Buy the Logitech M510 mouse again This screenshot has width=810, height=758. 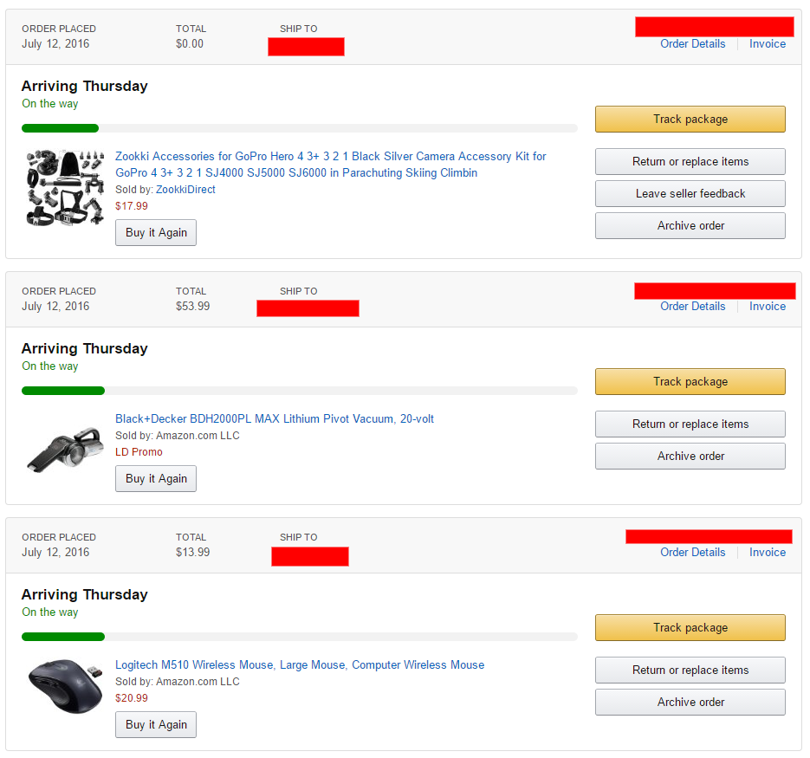point(156,725)
